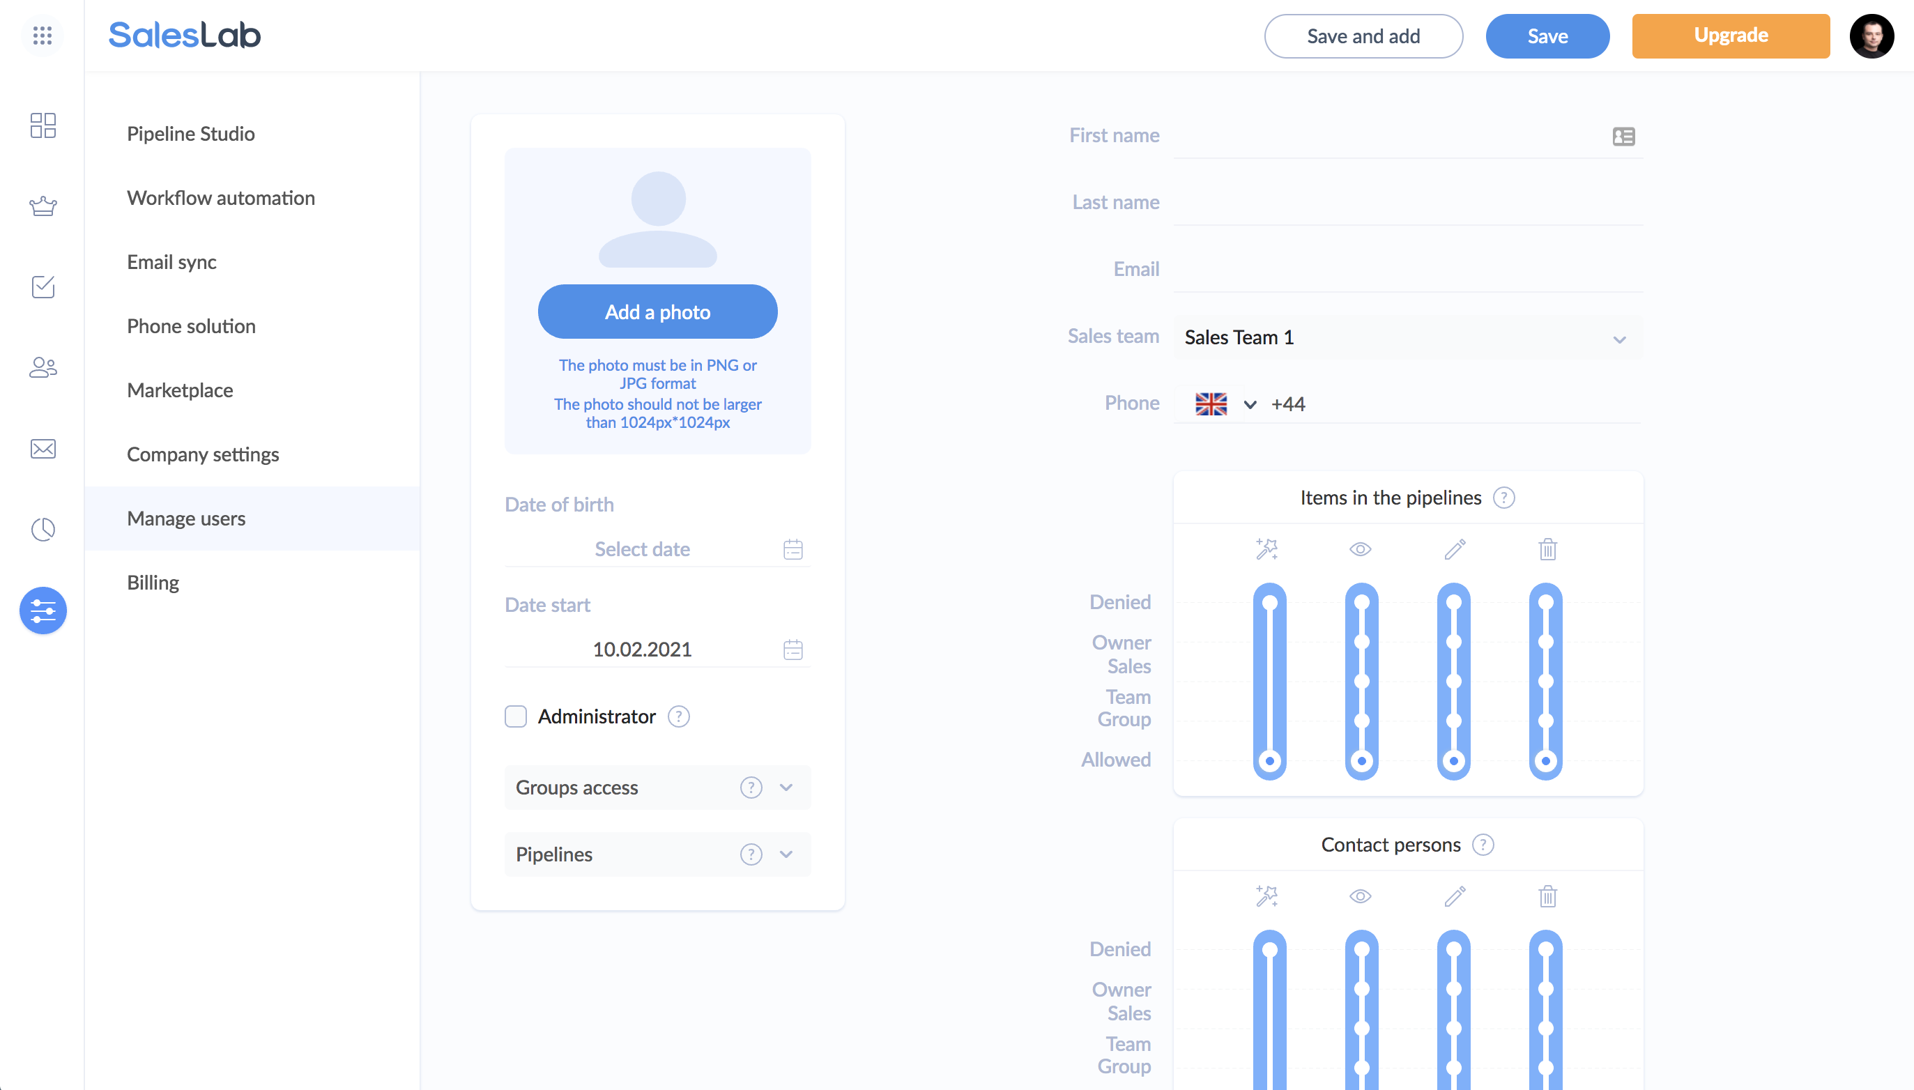1914x1090 pixels.
Task: Click the blue settings sliders sidebar icon
Action: pyautogui.click(x=43, y=610)
